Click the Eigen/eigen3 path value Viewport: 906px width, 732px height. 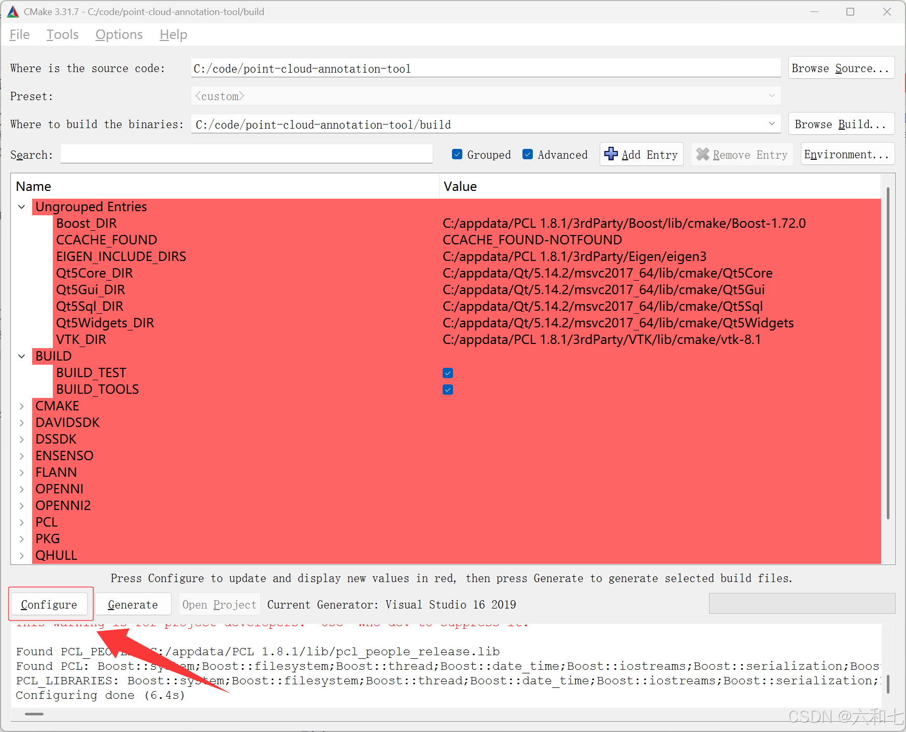[x=574, y=257]
